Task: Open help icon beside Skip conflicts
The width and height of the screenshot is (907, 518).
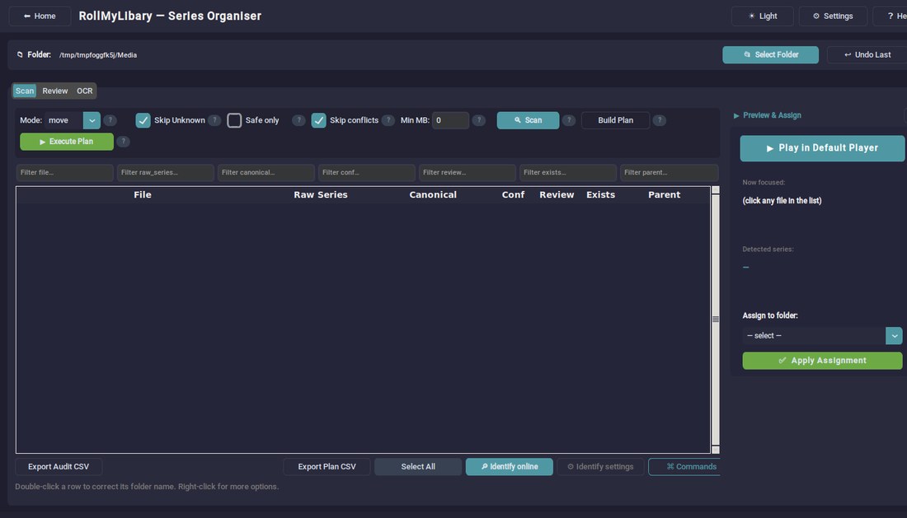Action: (388, 120)
